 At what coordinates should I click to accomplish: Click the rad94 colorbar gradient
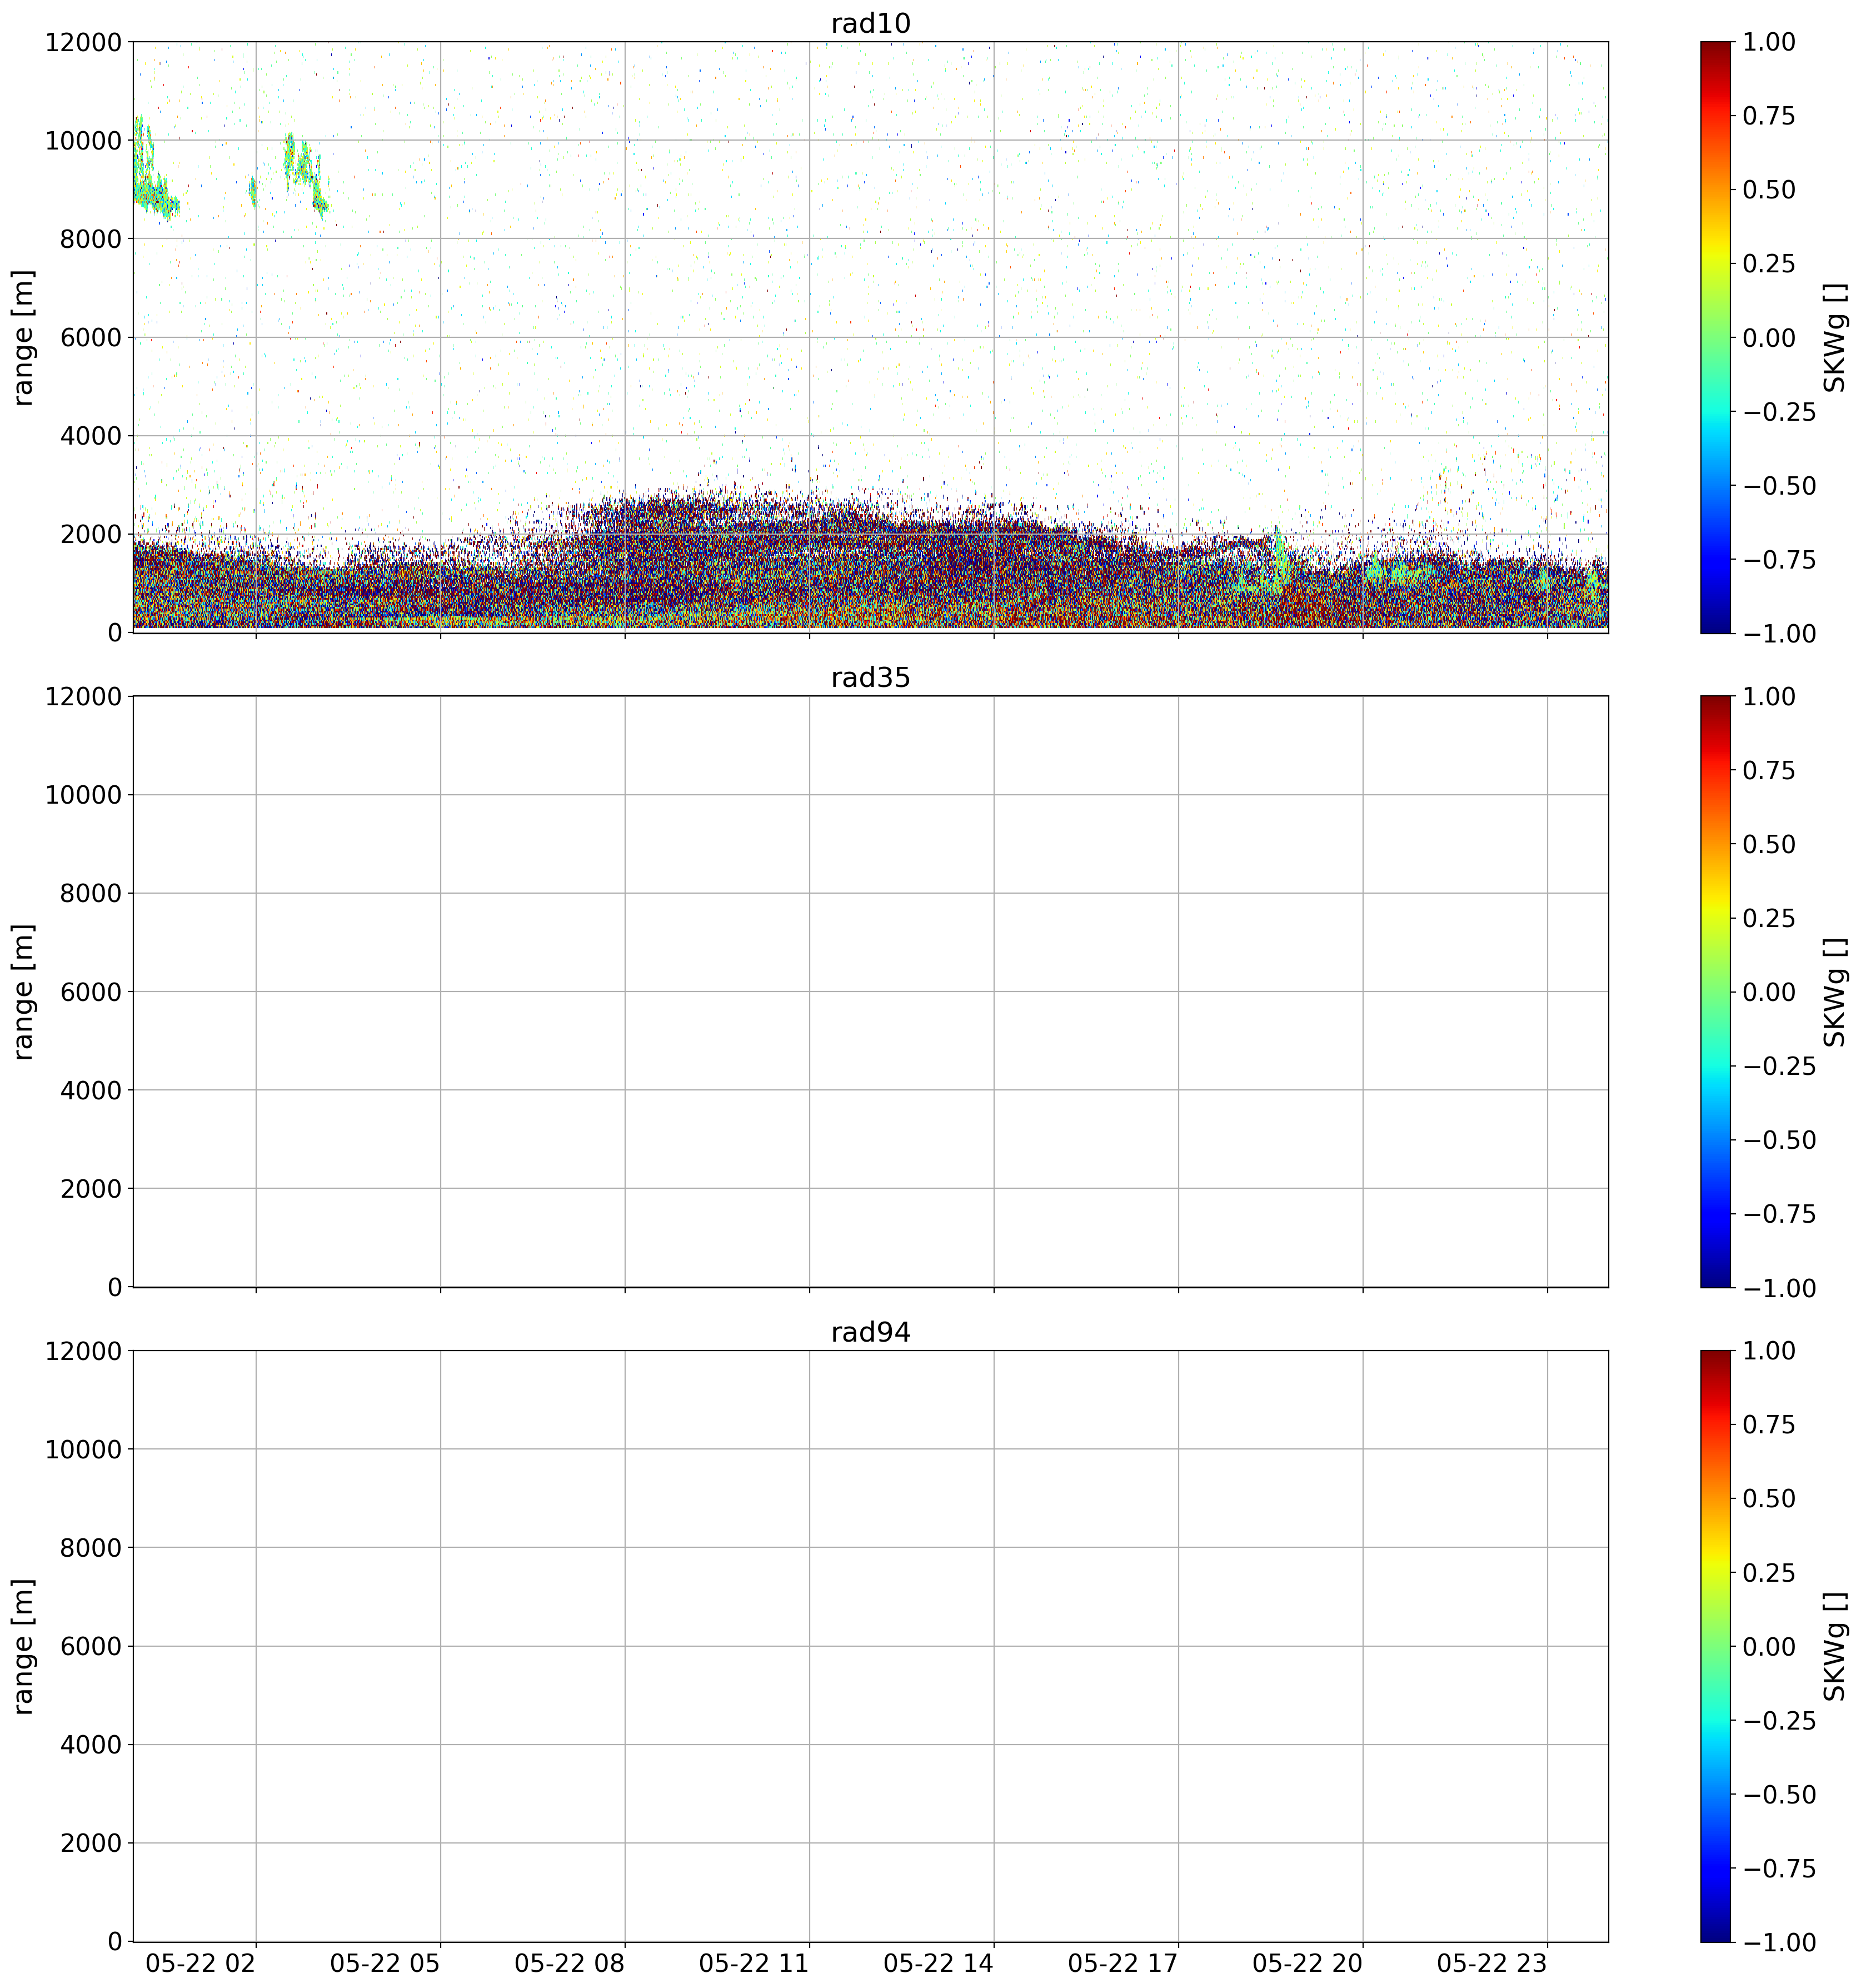coord(1715,1646)
